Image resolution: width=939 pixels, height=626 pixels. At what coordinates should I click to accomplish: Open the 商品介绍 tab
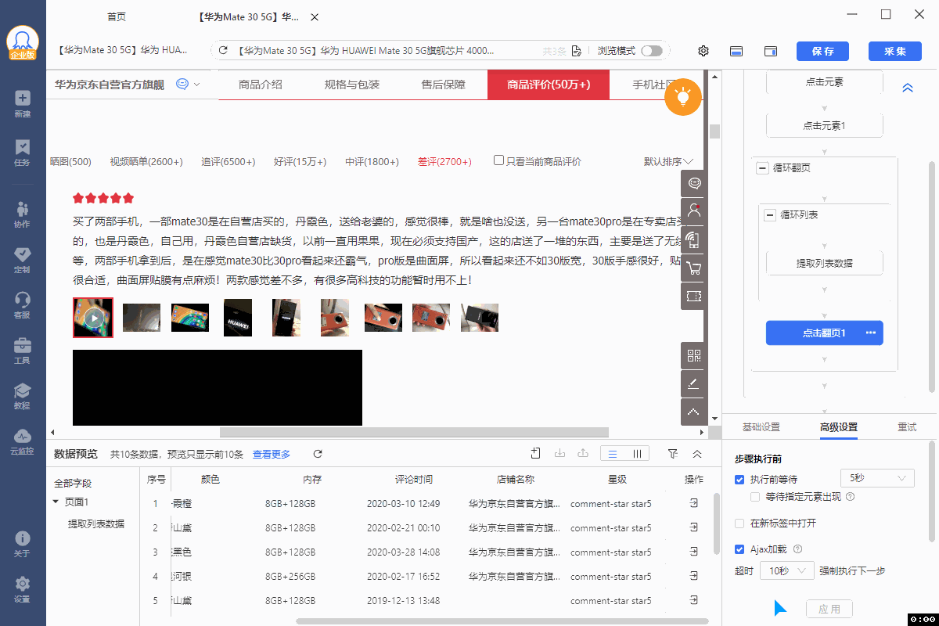pyautogui.click(x=261, y=85)
